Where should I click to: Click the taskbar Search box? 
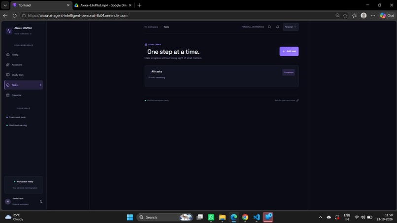tap(165, 217)
